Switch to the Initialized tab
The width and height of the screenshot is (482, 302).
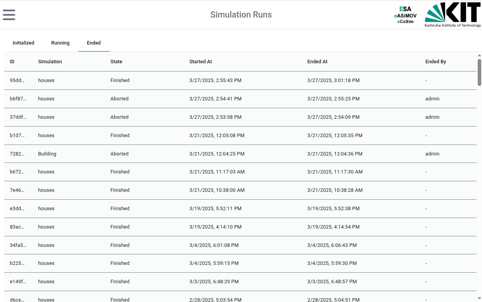pyautogui.click(x=23, y=43)
